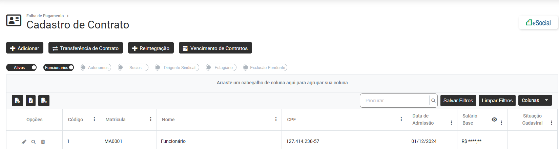Export the table as CSV
Image resolution: width=559 pixels, height=149 pixels.
point(44,101)
